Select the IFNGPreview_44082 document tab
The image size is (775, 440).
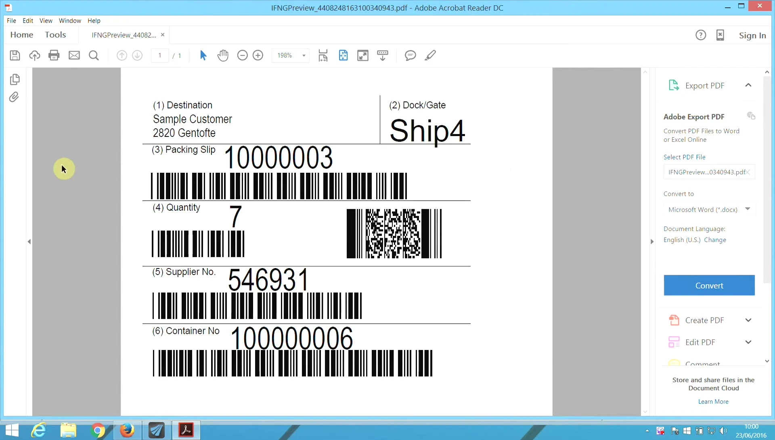(124, 35)
